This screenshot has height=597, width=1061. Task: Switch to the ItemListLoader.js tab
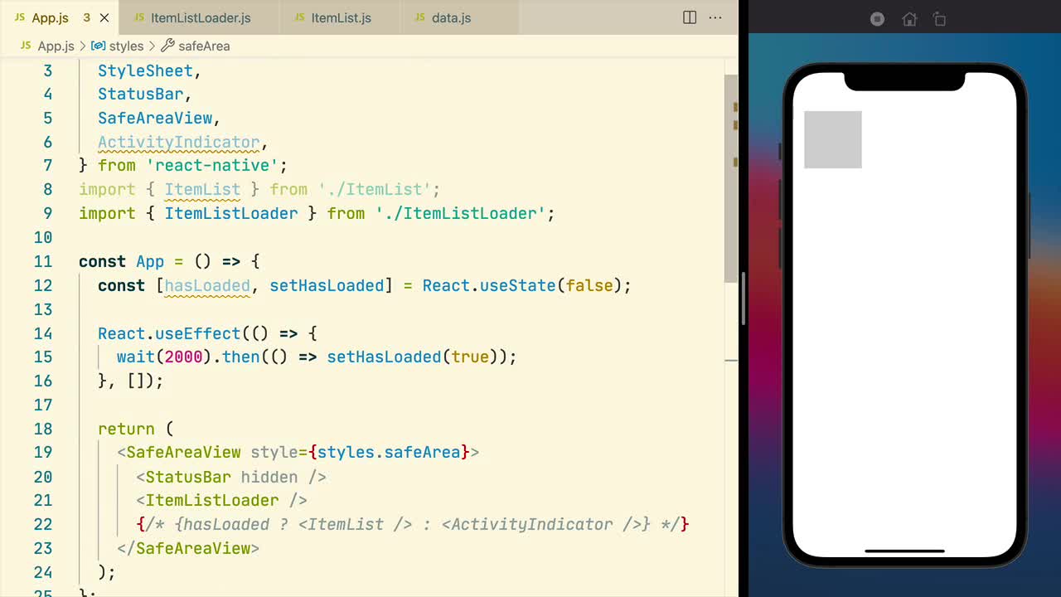200,17
